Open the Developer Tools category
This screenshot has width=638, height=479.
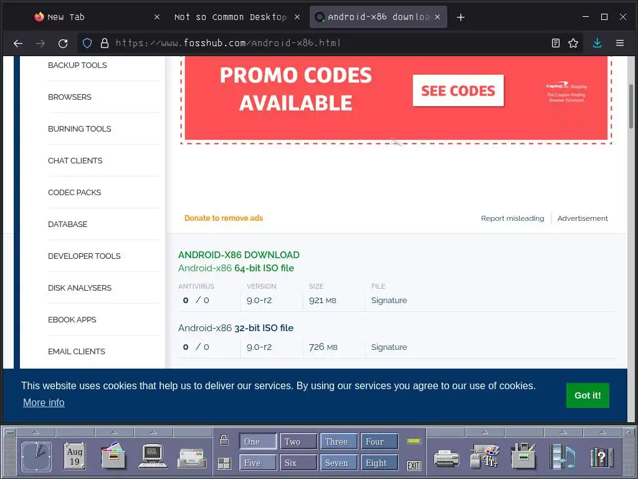[84, 256]
